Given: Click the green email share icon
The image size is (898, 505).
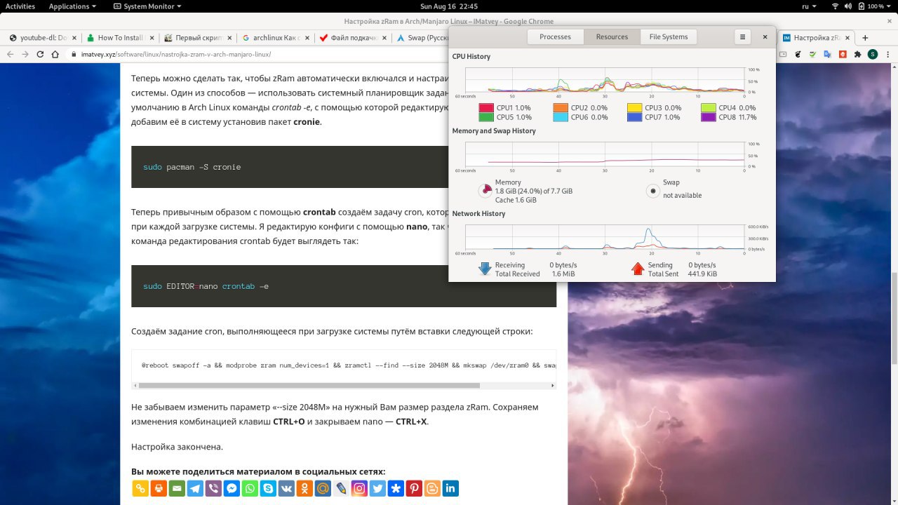Looking at the screenshot, I should pos(177,488).
